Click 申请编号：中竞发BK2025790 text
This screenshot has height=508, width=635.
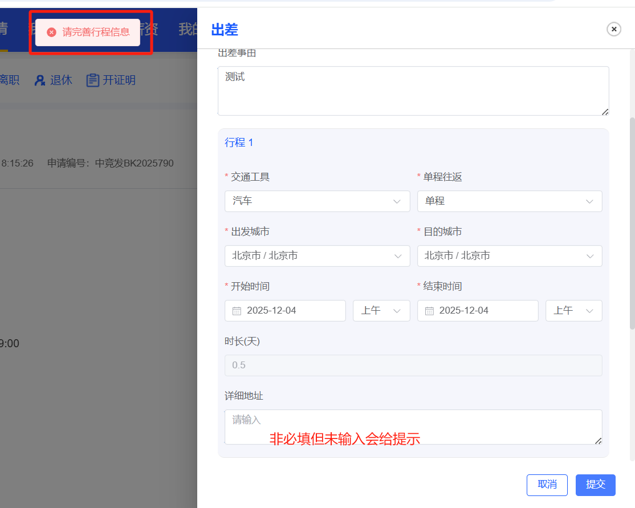110,163
